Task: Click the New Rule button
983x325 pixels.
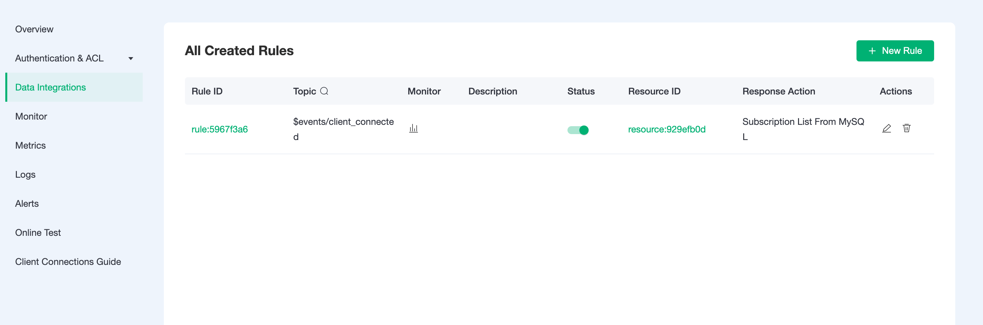Action: pos(894,51)
